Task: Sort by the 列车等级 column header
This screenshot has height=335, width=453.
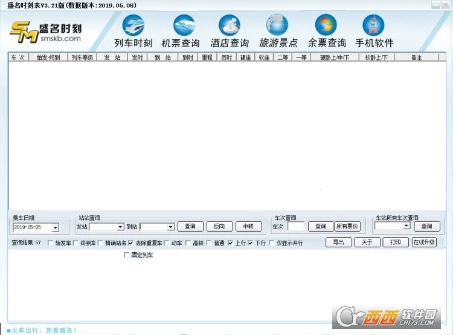Action: 82,57
